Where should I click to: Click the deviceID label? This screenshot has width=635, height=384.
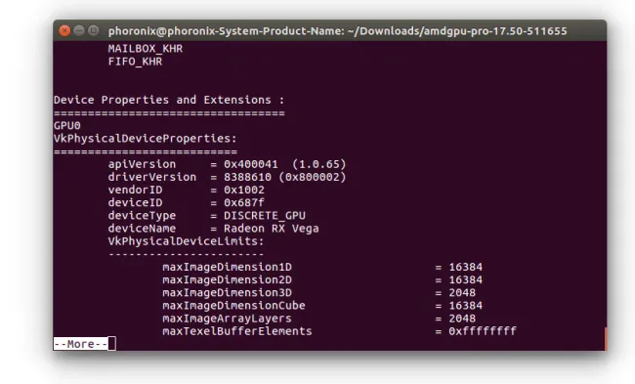coord(135,202)
